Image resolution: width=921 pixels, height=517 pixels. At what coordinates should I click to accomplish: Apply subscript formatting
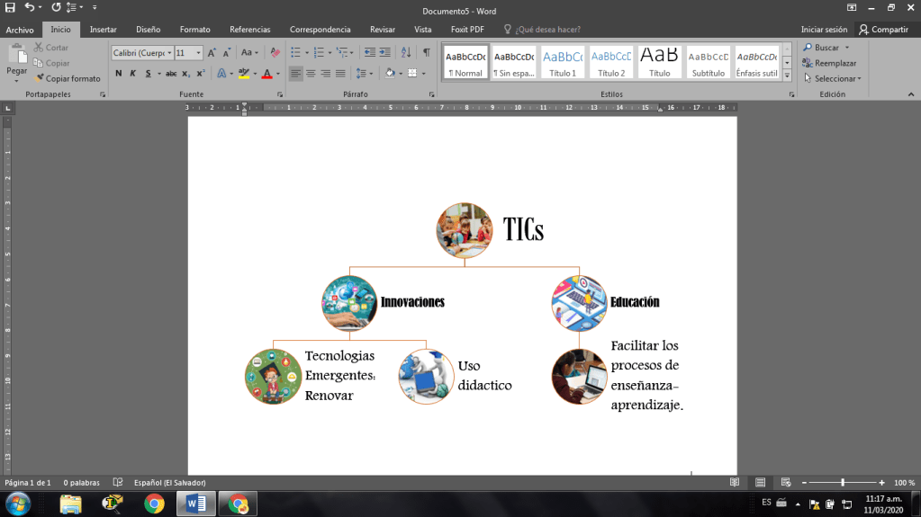pos(185,74)
